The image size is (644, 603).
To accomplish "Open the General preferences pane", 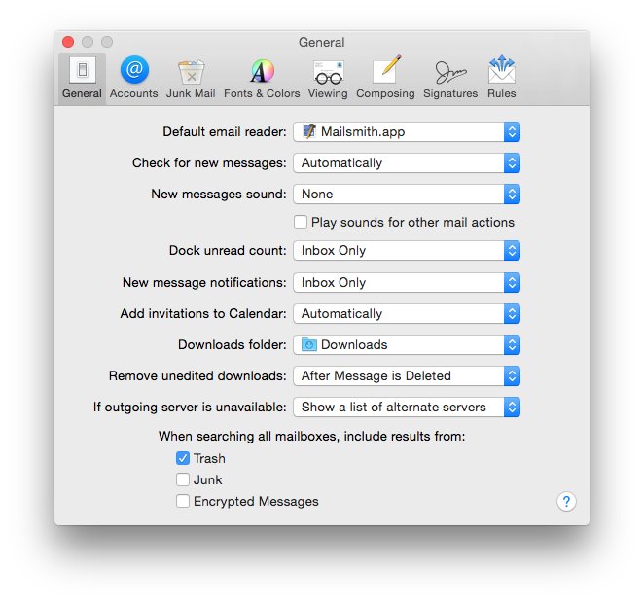I will click(82, 77).
